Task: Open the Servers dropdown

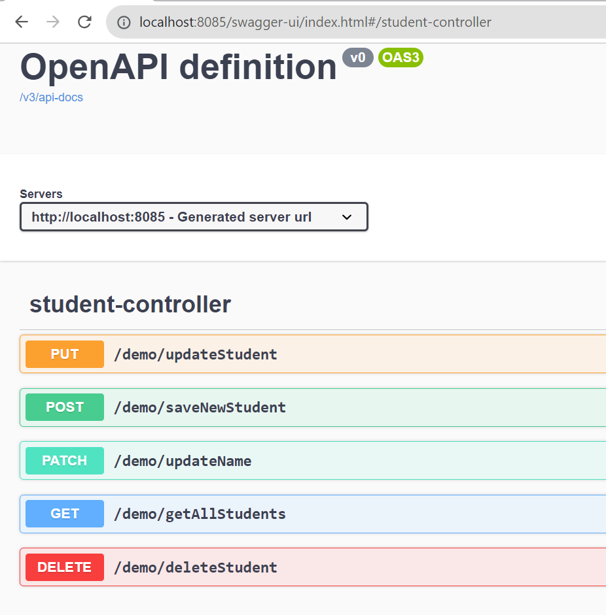Action: [194, 217]
